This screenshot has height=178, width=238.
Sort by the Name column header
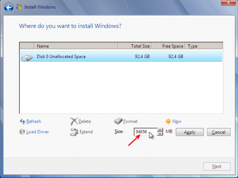[76, 46]
